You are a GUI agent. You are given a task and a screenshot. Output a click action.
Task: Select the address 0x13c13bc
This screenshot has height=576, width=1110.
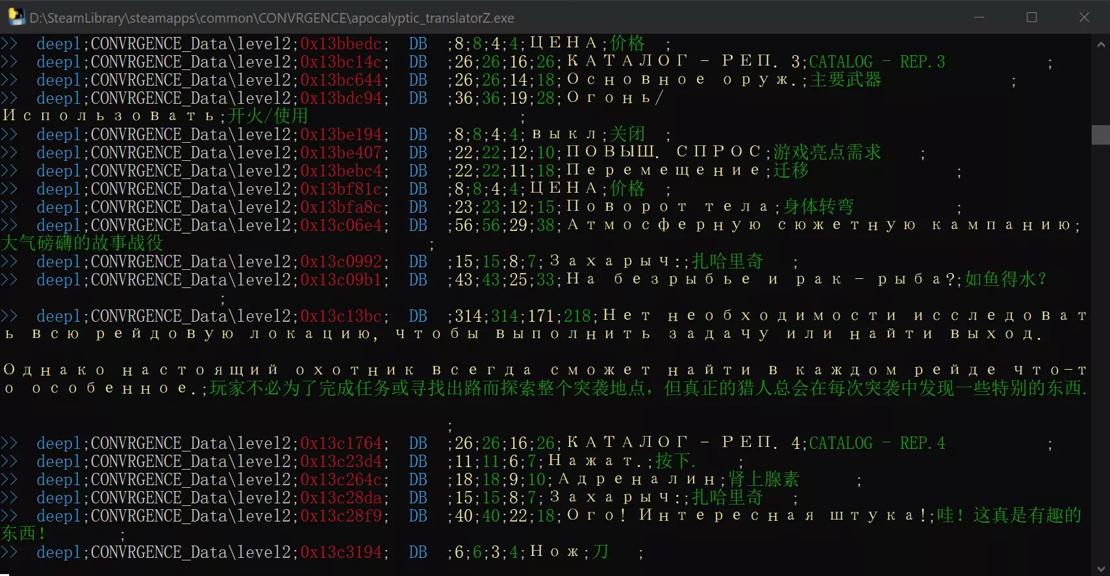[341, 316]
